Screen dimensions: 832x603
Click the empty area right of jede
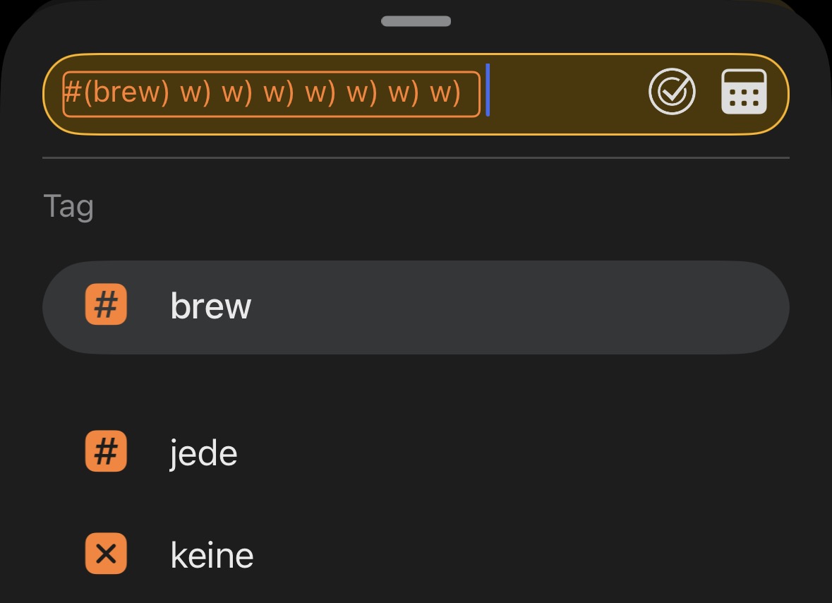529,453
